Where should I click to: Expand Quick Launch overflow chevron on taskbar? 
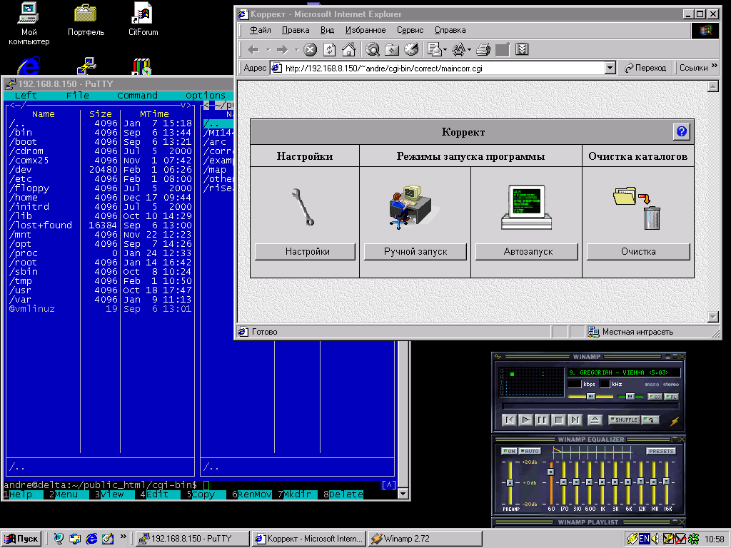point(123,537)
